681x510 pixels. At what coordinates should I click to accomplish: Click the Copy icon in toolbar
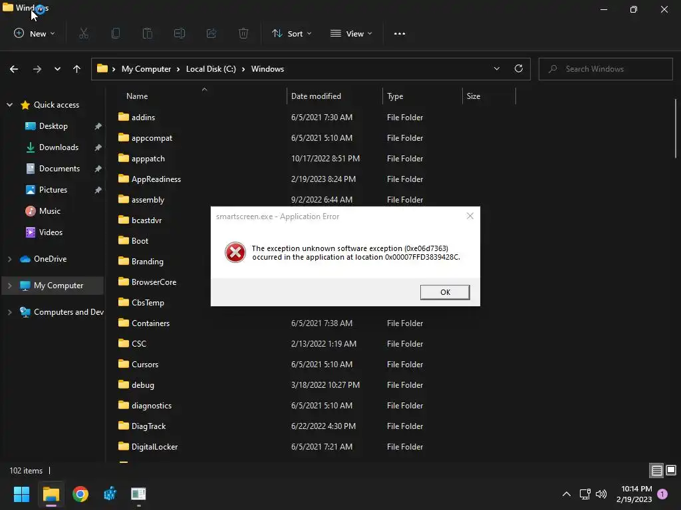(116, 33)
